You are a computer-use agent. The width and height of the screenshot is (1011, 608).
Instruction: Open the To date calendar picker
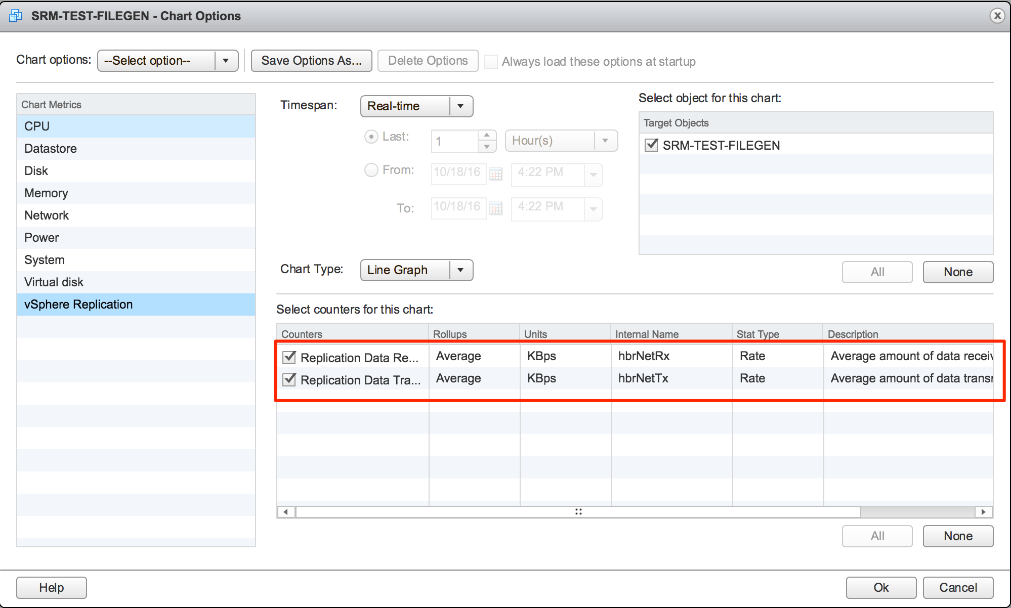click(x=496, y=207)
